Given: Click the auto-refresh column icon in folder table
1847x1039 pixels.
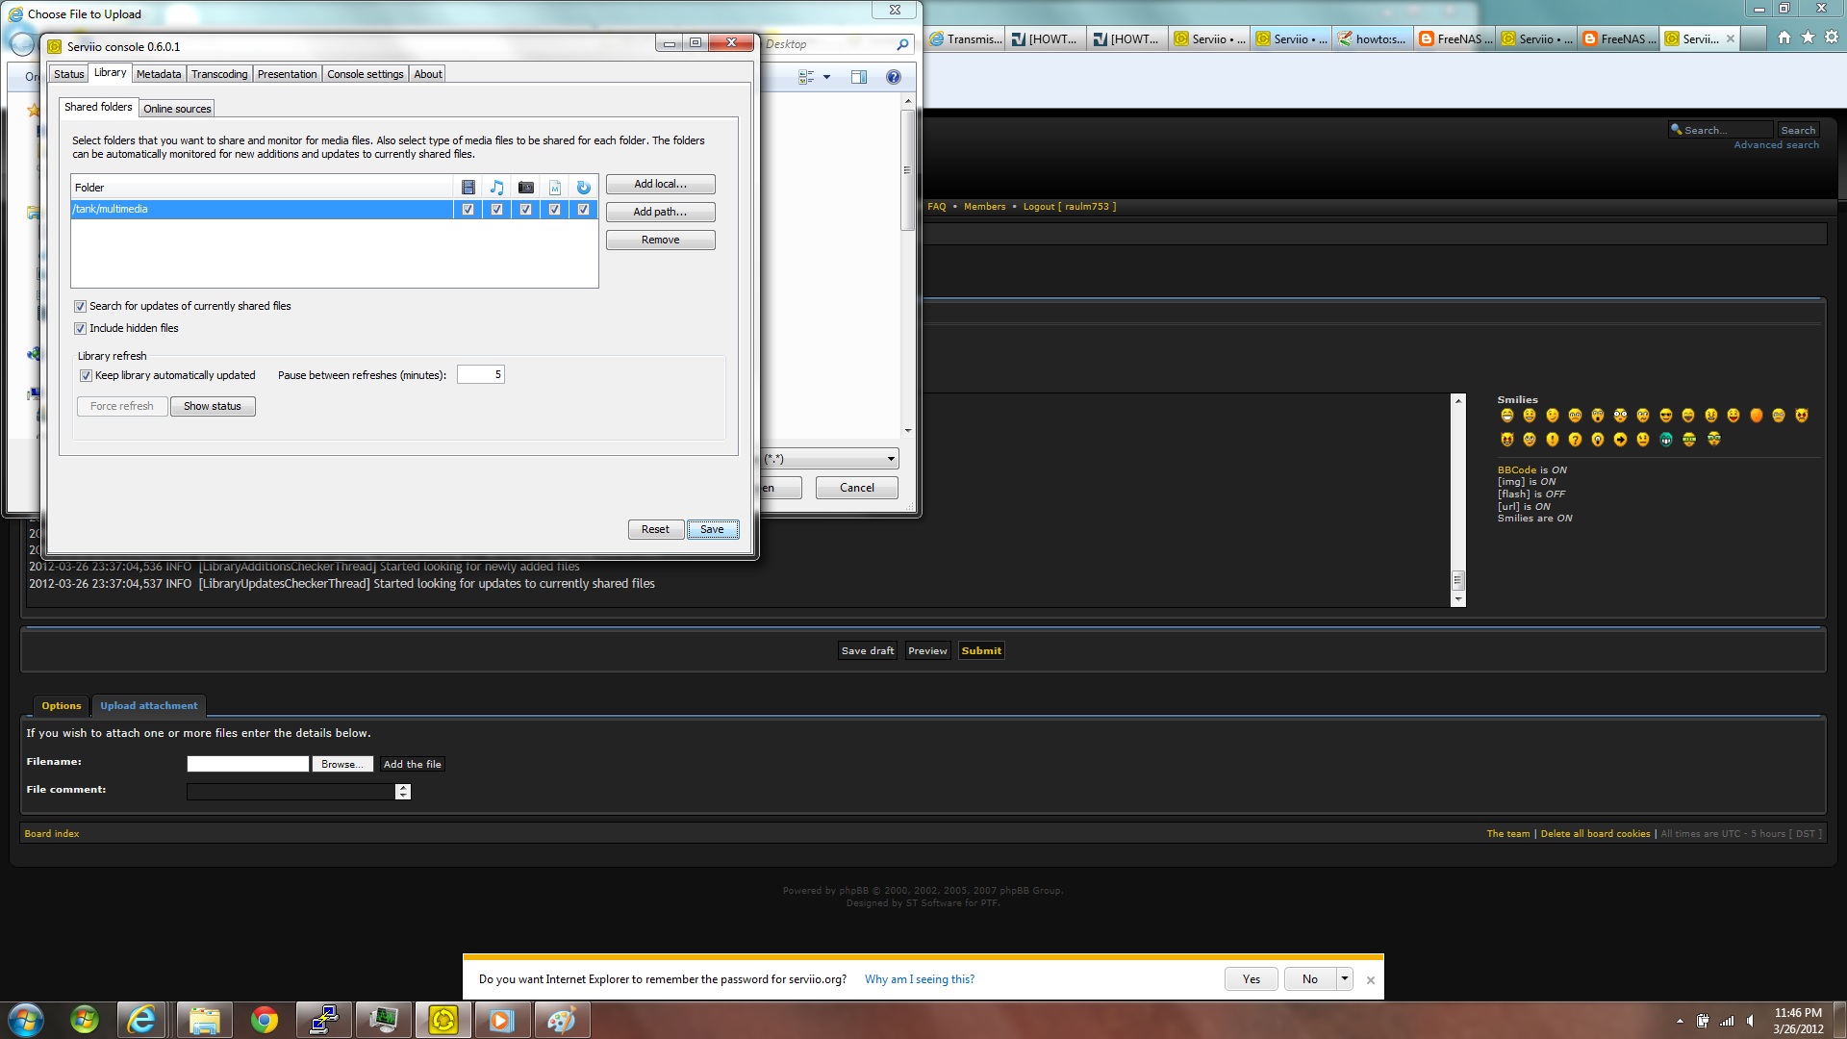Looking at the screenshot, I should (583, 188).
